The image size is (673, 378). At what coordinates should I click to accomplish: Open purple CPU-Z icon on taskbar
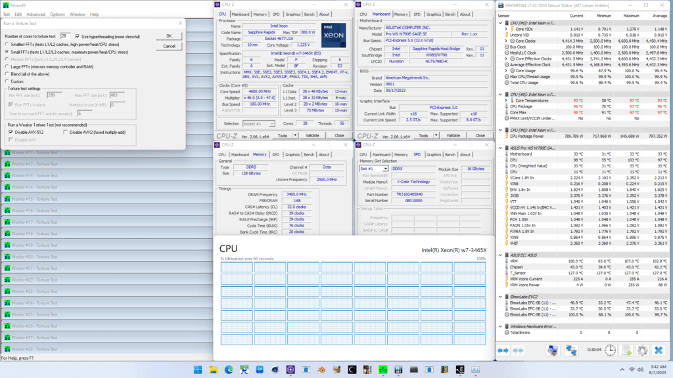tap(290, 369)
